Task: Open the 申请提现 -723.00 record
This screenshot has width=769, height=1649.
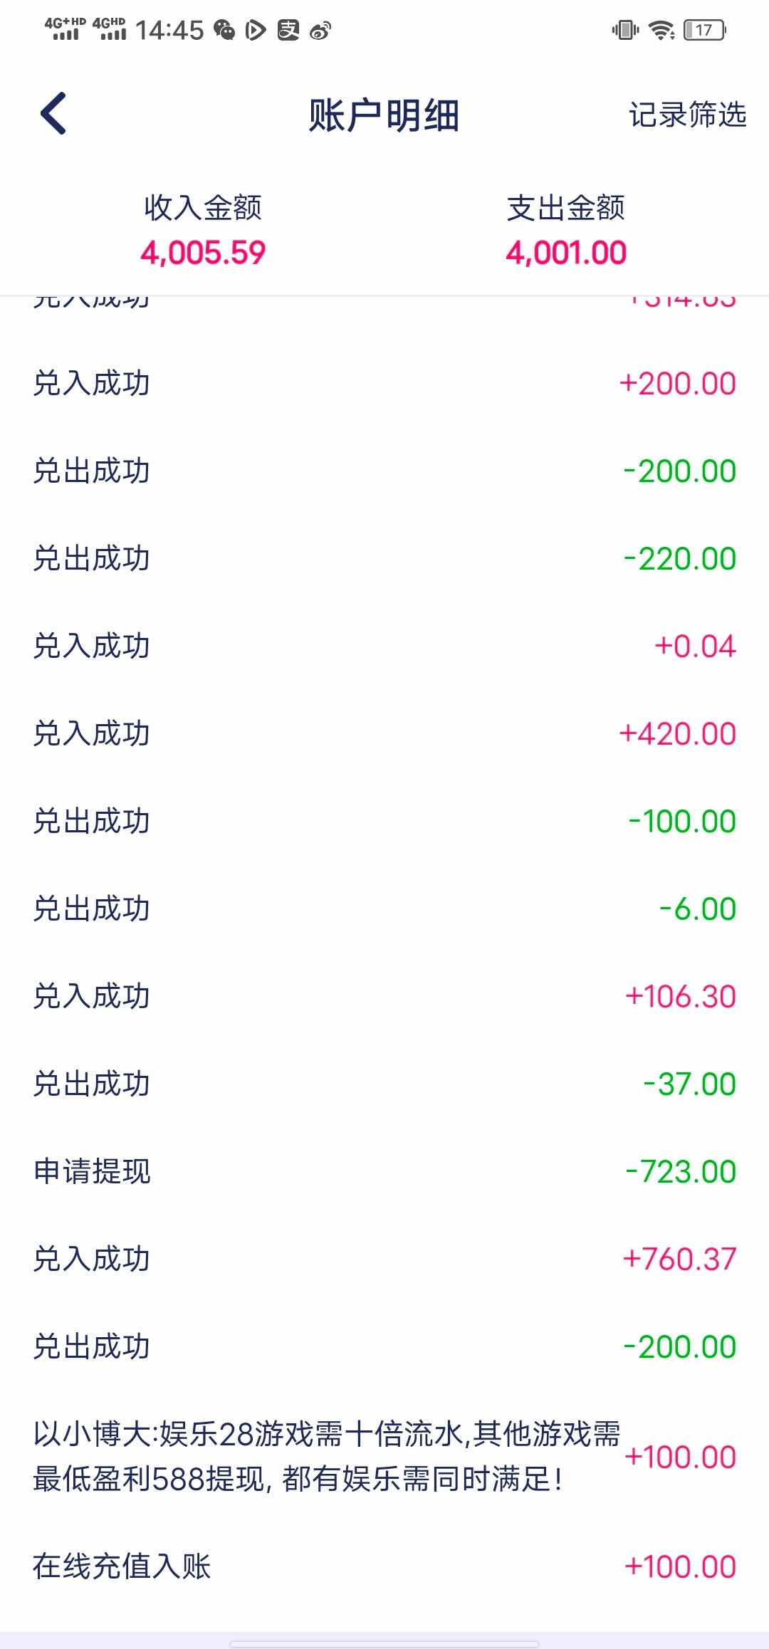Action: [x=384, y=1171]
